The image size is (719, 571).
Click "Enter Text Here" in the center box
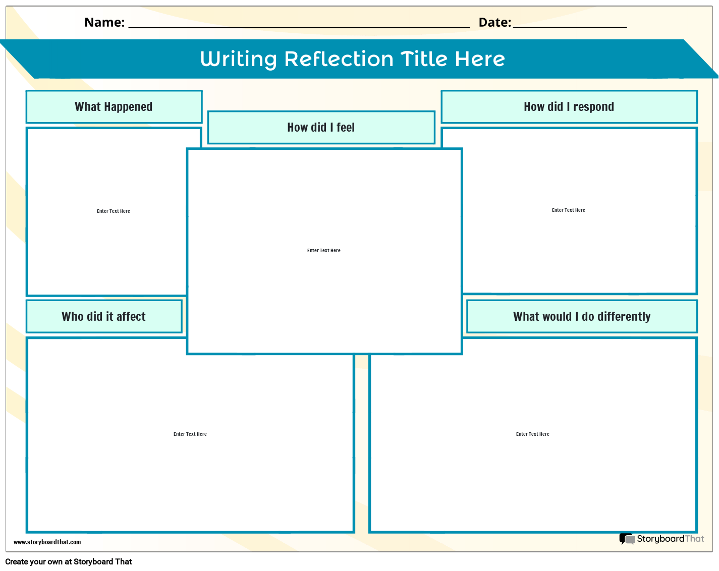point(323,250)
